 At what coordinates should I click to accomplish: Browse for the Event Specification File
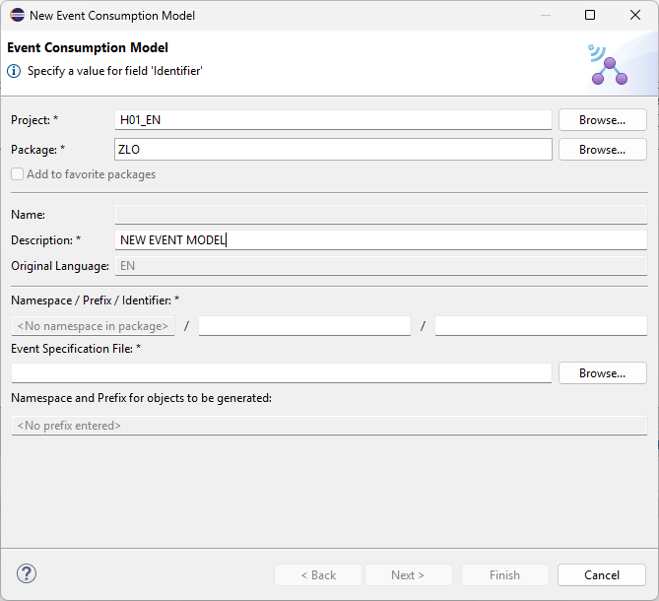point(602,373)
